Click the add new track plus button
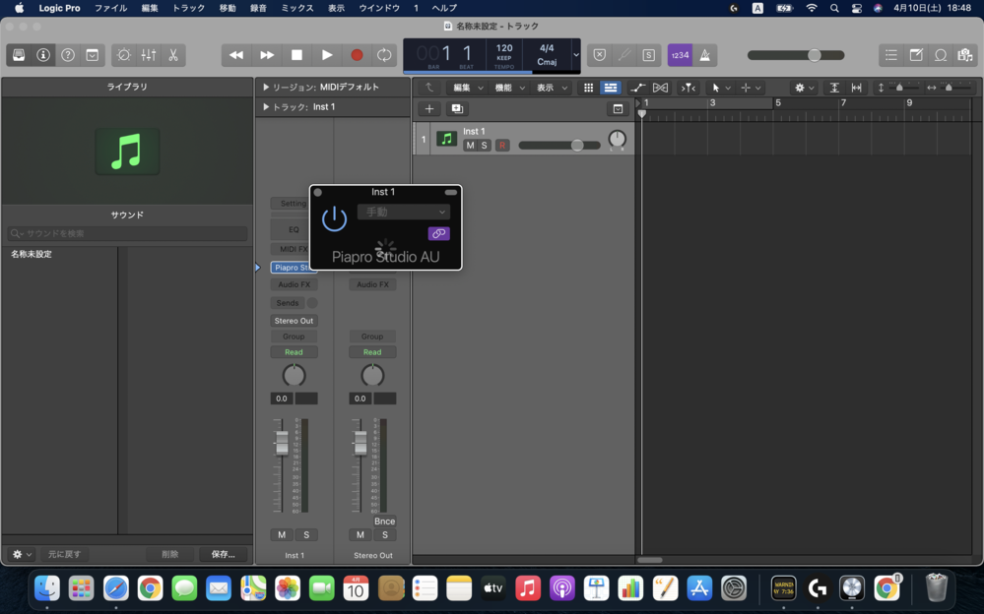The width and height of the screenshot is (984, 614). coord(429,109)
